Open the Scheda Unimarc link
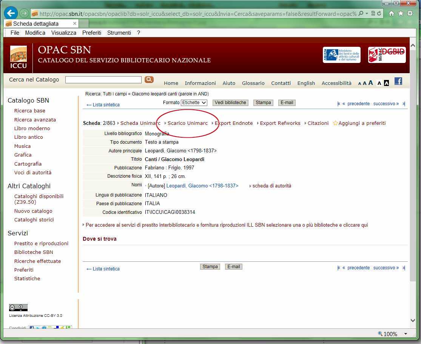The width and height of the screenshot is (421, 344). click(140, 123)
